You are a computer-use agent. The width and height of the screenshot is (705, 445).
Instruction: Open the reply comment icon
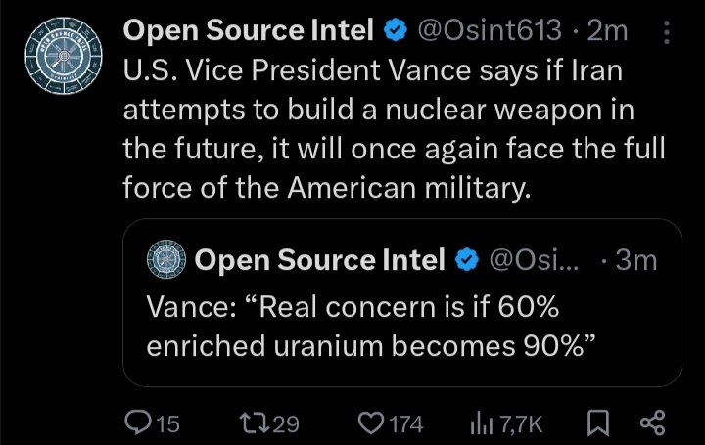[139, 423]
